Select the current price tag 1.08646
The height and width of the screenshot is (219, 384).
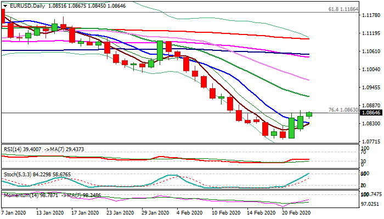371,113
